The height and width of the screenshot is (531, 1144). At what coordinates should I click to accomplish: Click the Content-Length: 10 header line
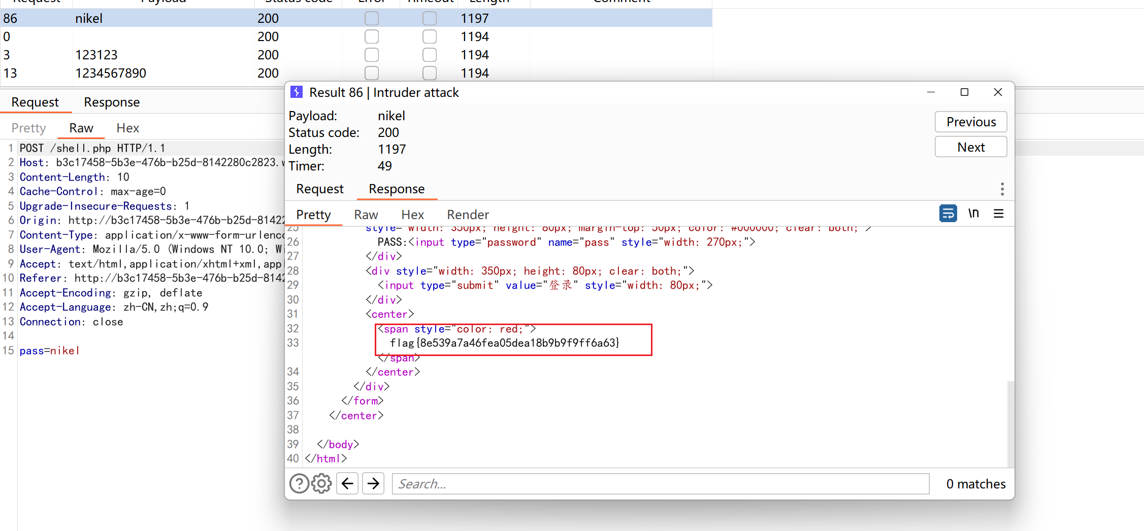[75, 177]
